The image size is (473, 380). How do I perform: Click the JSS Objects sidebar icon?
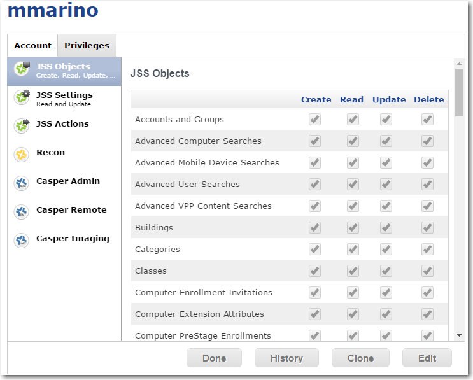[x=22, y=69]
